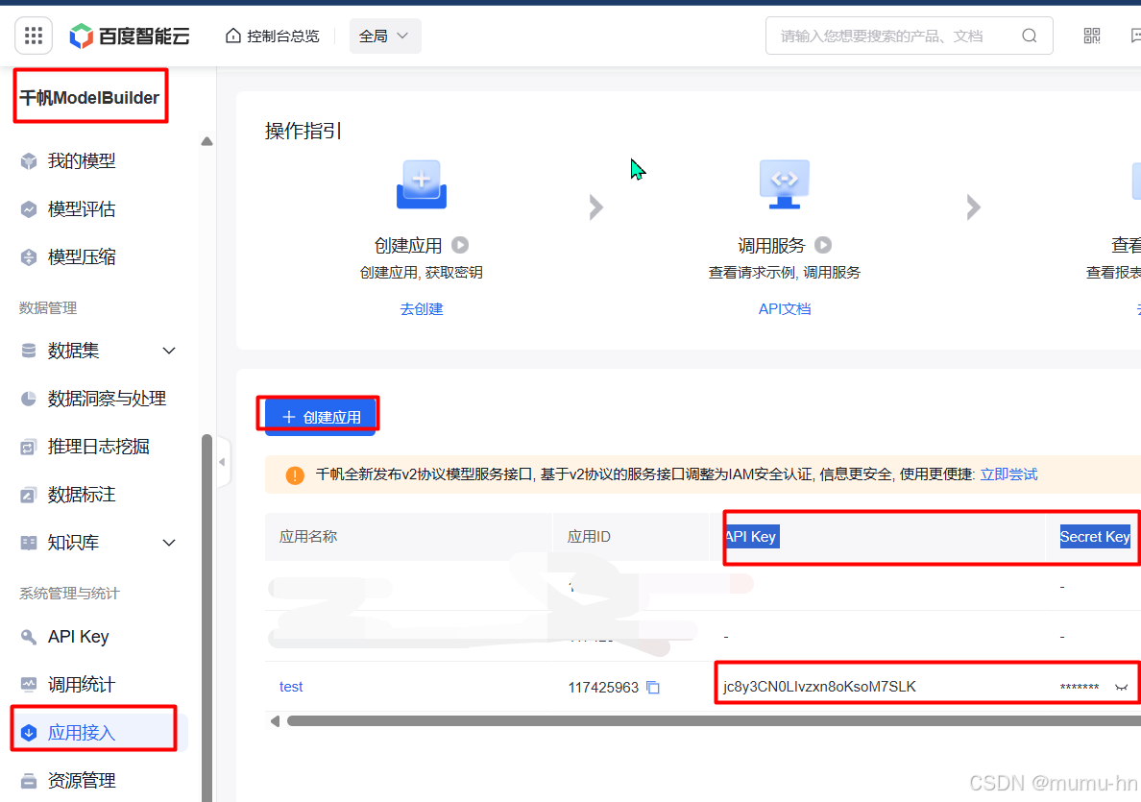Open 模型评估 in the sidebar
The width and height of the screenshot is (1141, 802).
click(x=82, y=208)
